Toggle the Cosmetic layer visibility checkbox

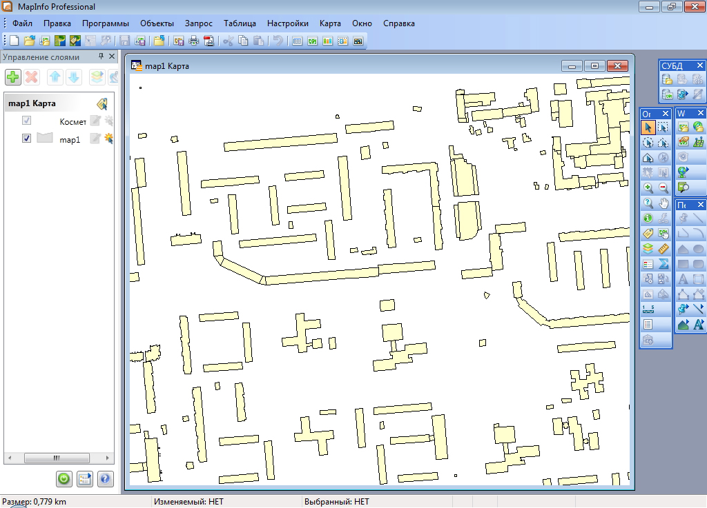[27, 121]
